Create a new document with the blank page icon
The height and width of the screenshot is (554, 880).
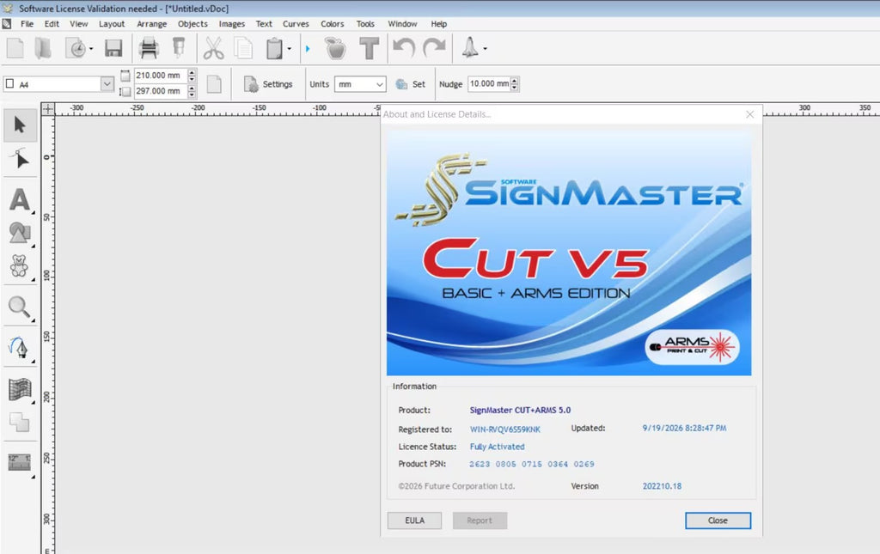(x=15, y=48)
